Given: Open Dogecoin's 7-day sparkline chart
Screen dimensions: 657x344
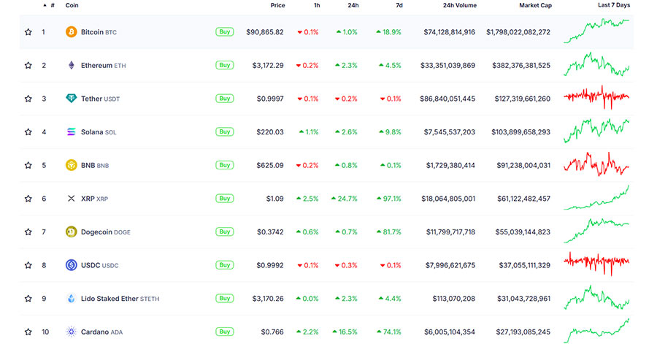Looking at the screenshot, I should point(596,231).
